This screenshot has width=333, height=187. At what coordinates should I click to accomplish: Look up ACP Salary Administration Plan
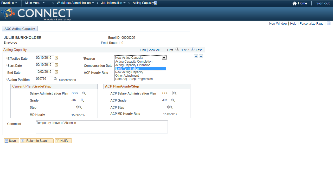(175, 93)
